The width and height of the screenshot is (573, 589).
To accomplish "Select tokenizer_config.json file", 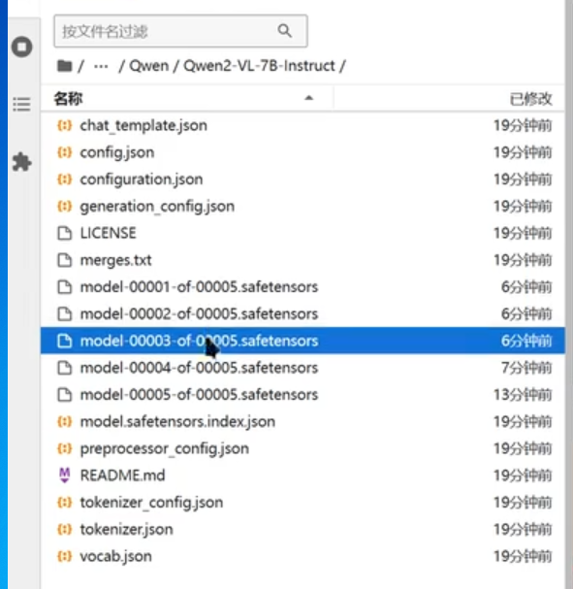I will tap(302, 503).
